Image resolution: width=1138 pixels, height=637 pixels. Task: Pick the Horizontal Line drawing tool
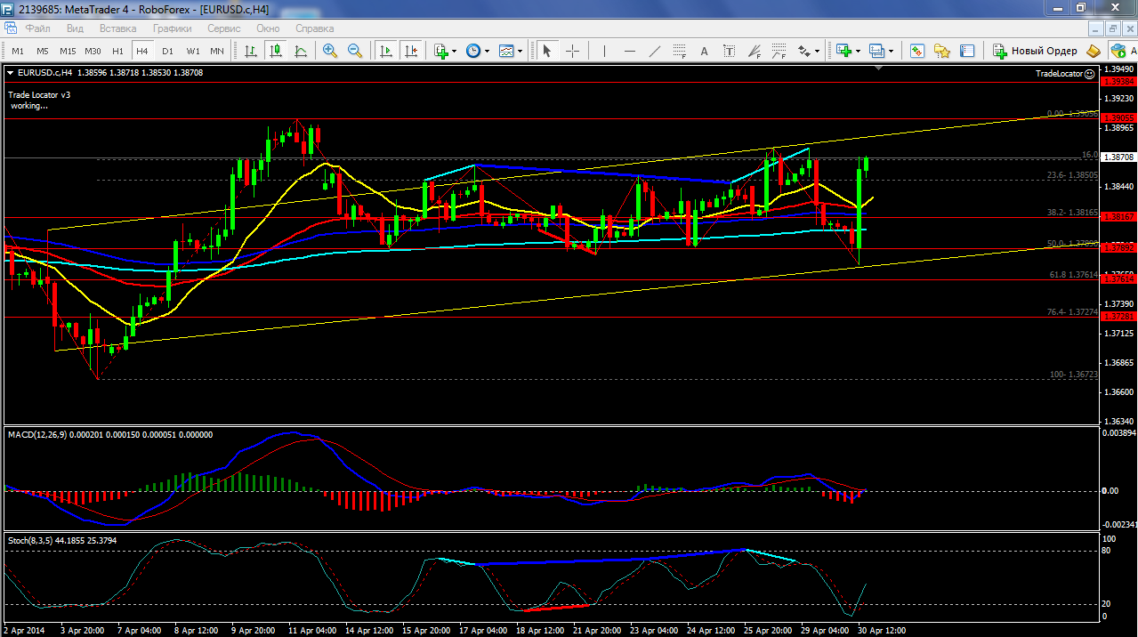[630, 51]
